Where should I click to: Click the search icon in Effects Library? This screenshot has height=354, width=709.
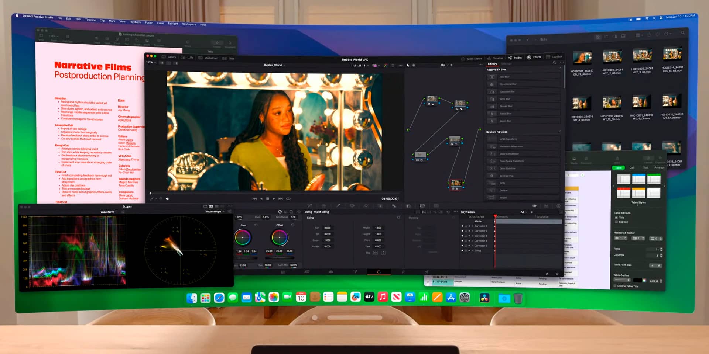click(554, 63)
